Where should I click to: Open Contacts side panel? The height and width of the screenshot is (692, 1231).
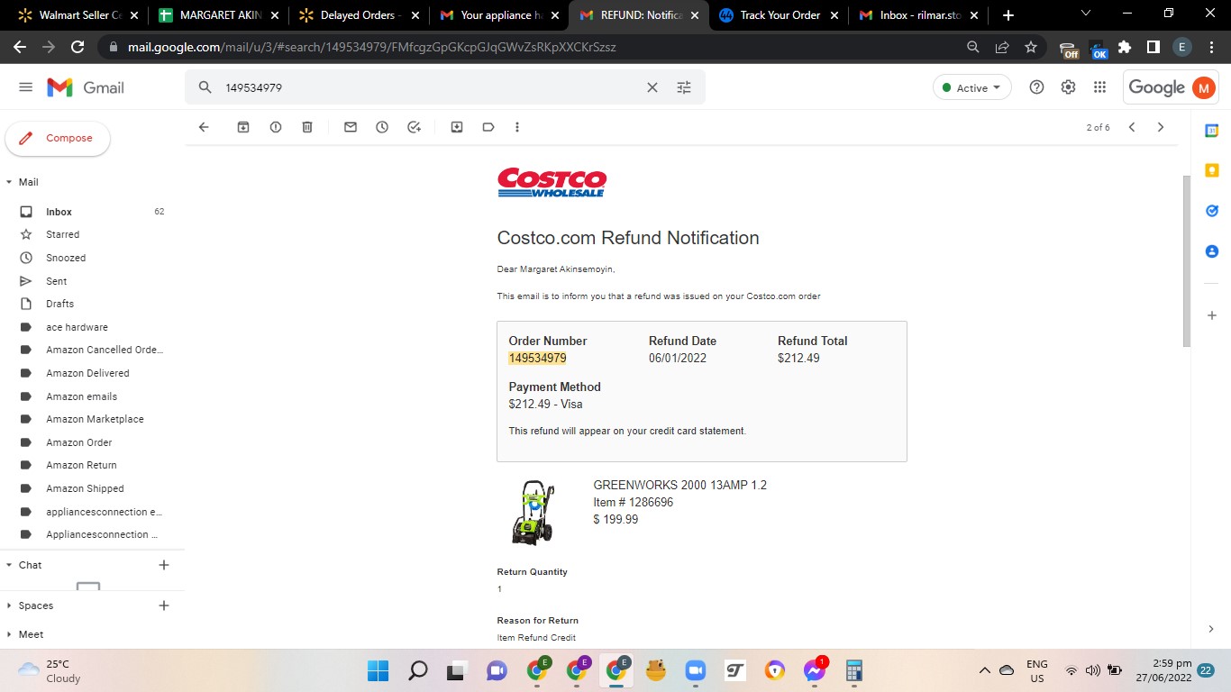click(x=1212, y=251)
